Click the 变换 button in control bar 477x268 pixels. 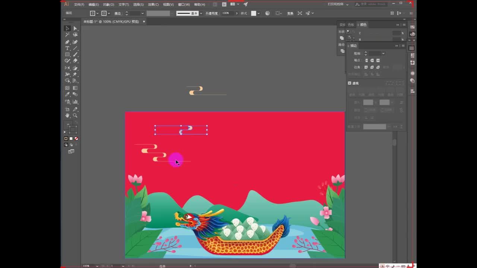(290, 13)
